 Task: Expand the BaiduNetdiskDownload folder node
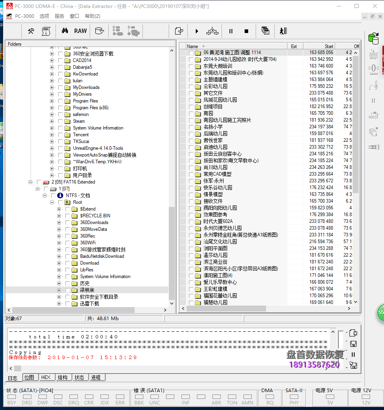pyautogui.click(x=59, y=257)
